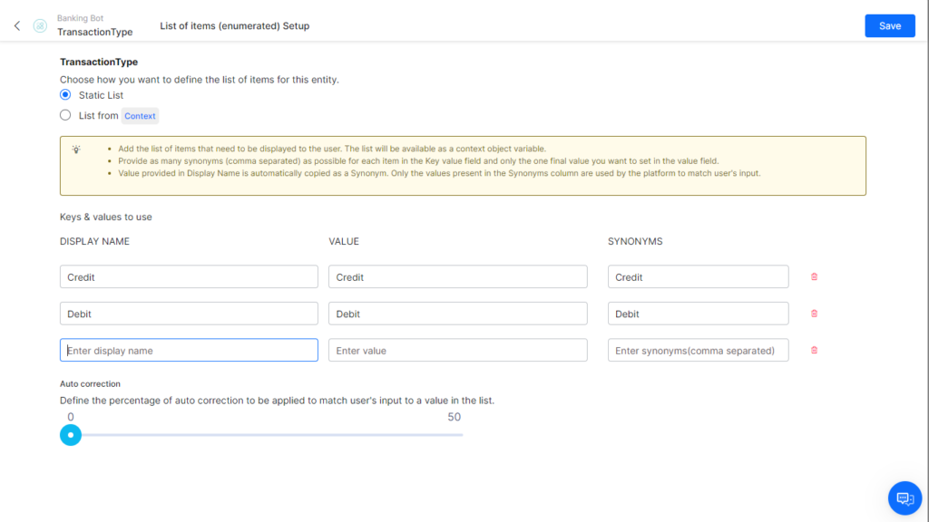The height and width of the screenshot is (522, 929).
Task: Choose the List from Context option
Action: [64, 114]
